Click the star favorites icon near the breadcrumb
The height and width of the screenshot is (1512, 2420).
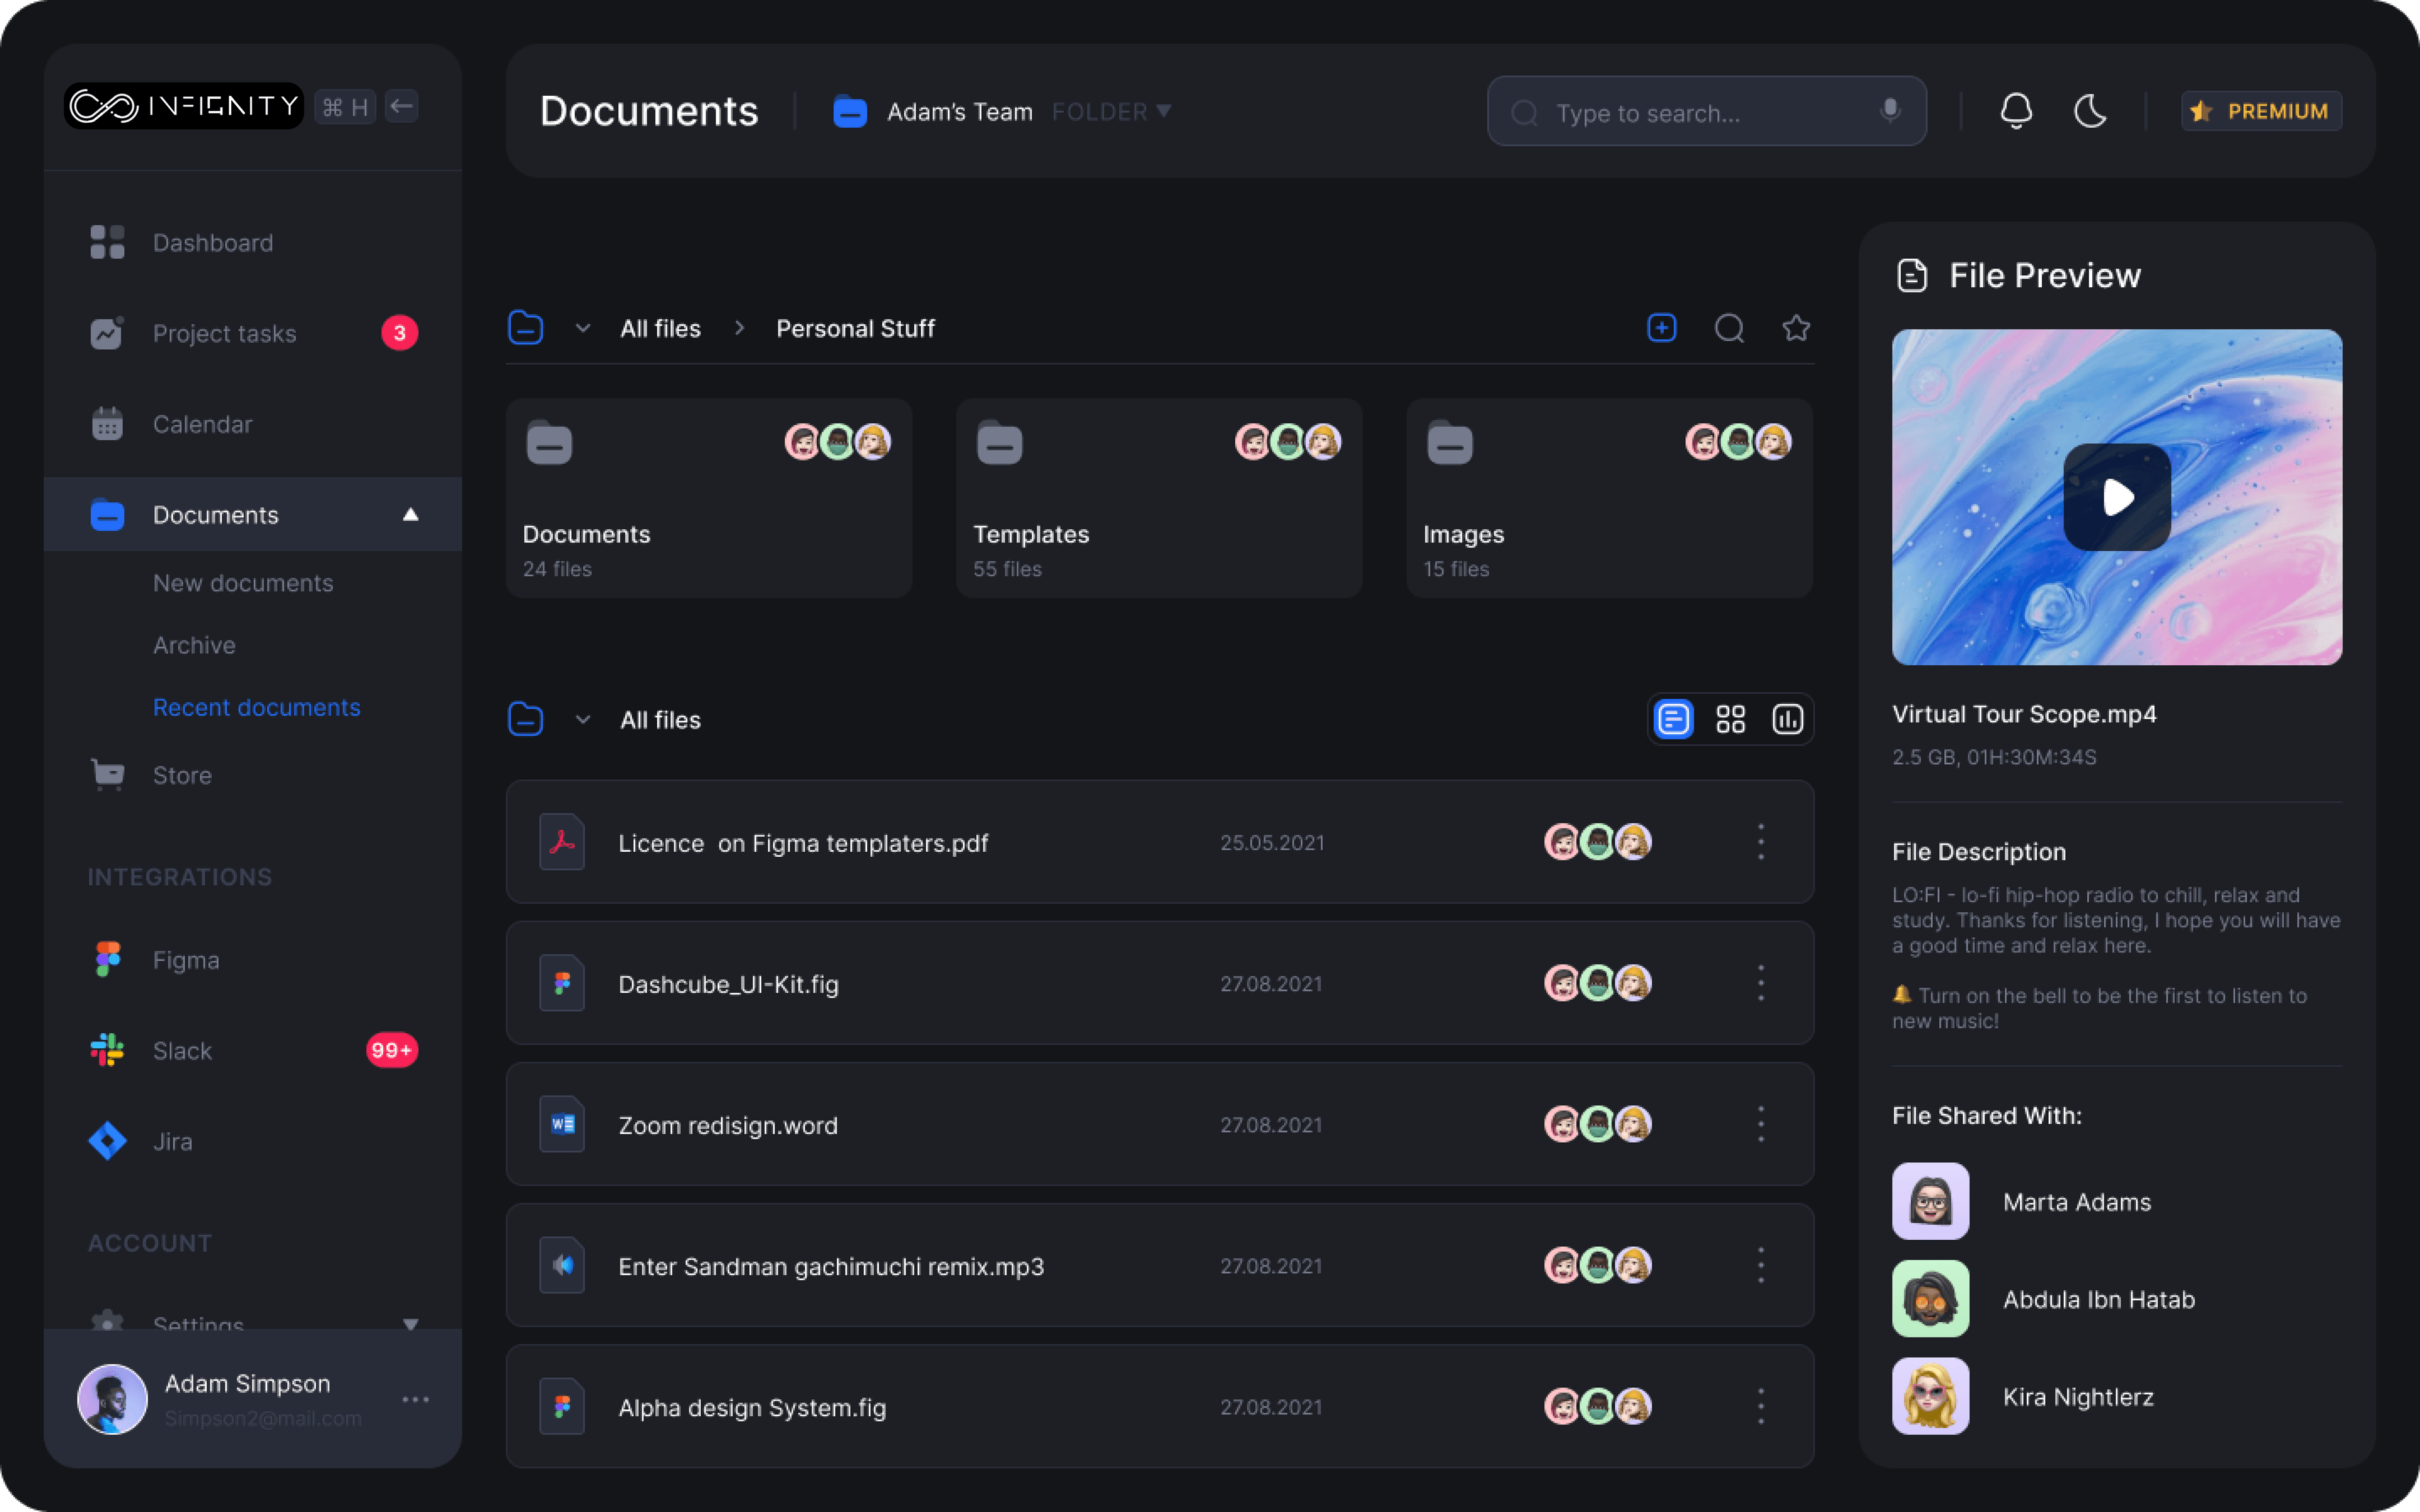tap(1796, 328)
